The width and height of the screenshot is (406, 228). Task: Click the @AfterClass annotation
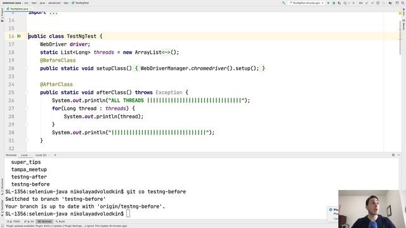point(56,84)
